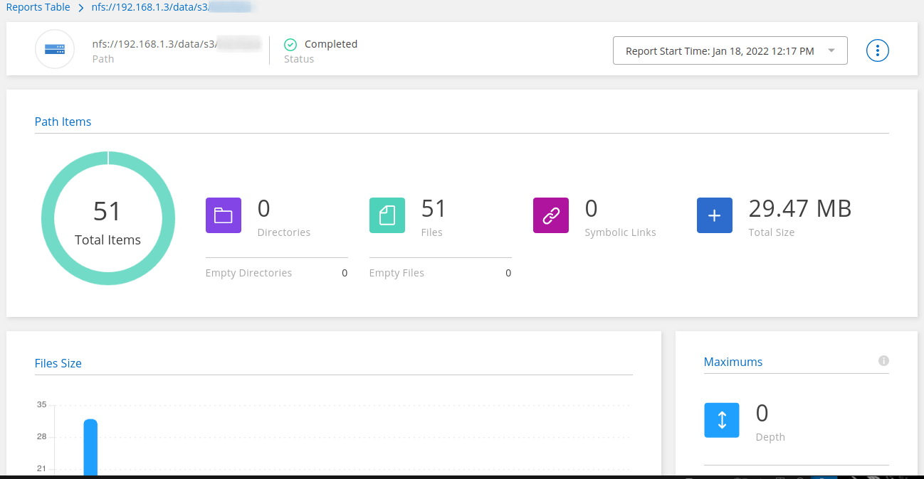Click the breadcrumb chevron after Reports Table
The width and height of the screenshot is (924, 479).
coord(80,7)
